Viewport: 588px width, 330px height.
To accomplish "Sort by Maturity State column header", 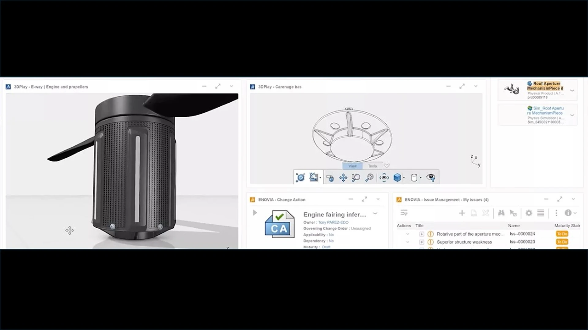I will [x=567, y=226].
